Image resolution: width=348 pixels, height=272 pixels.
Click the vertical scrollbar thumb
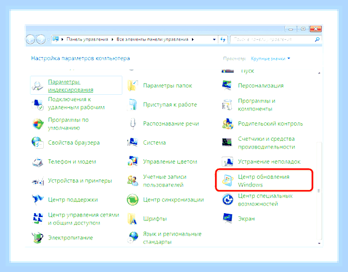click(x=319, y=191)
